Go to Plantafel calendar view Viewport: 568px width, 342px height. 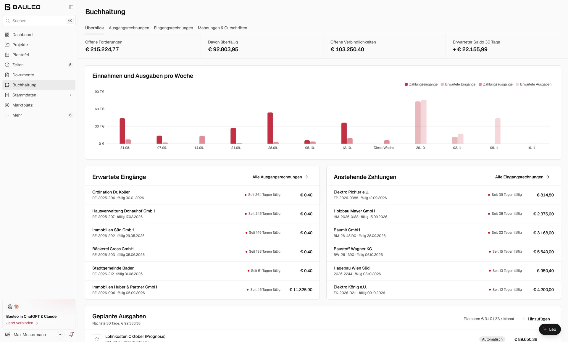(x=39, y=55)
